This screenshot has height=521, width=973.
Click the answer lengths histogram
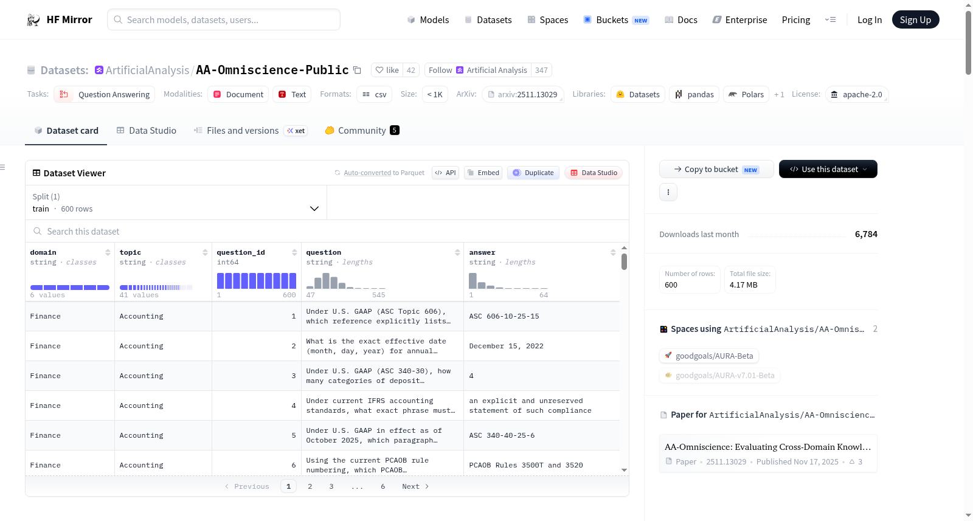point(508,280)
